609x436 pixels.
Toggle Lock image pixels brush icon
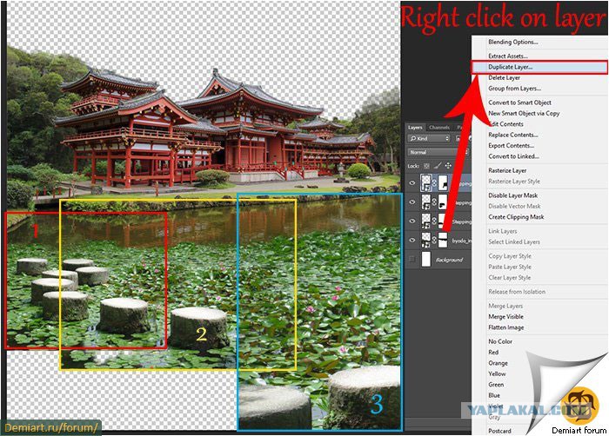click(x=438, y=166)
